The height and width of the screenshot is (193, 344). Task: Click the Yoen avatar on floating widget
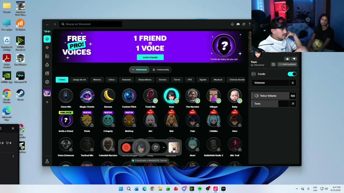pos(141,147)
